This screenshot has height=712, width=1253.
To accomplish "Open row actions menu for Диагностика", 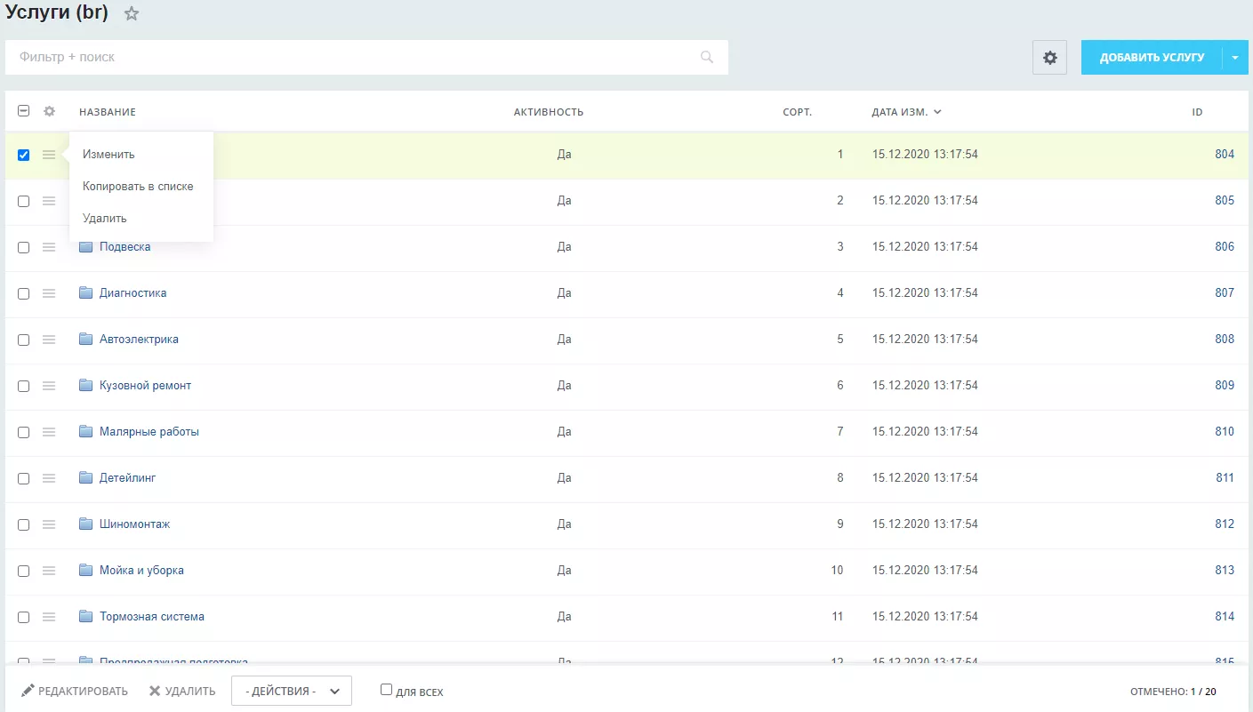I will tap(49, 293).
